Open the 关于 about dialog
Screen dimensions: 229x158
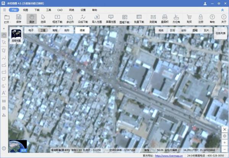point(224,19)
